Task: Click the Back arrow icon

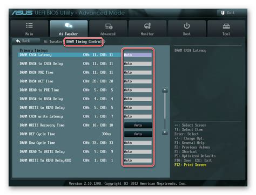Action: point(18,41)
